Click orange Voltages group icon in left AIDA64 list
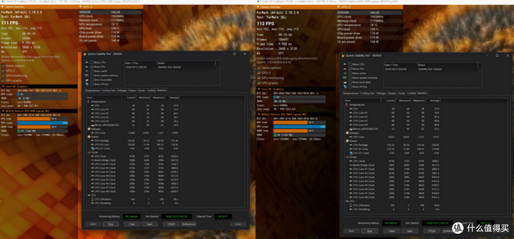 tap(89, 129)
